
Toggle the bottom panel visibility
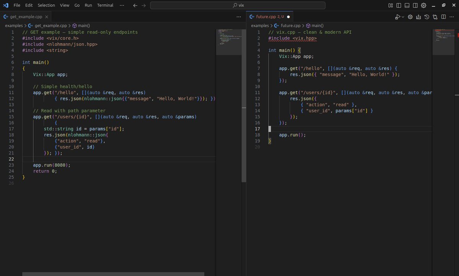coord(407,5)
